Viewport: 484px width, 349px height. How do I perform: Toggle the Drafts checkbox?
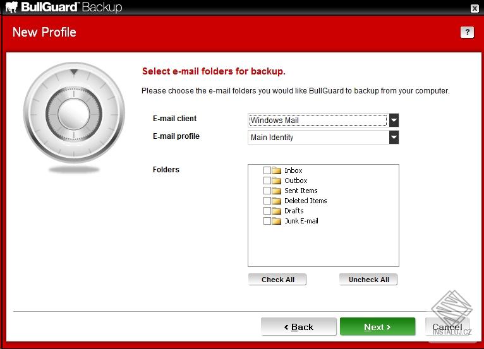click(x=267, y=211)
